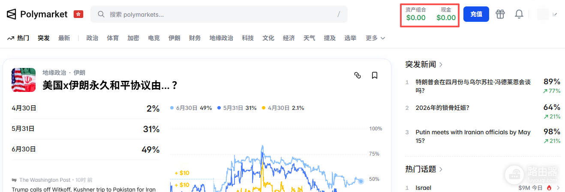The width and height of the screenshot is (565, 192).
Task: Bookmark the US-Iran peace market
Action: [x=375, y=75]
